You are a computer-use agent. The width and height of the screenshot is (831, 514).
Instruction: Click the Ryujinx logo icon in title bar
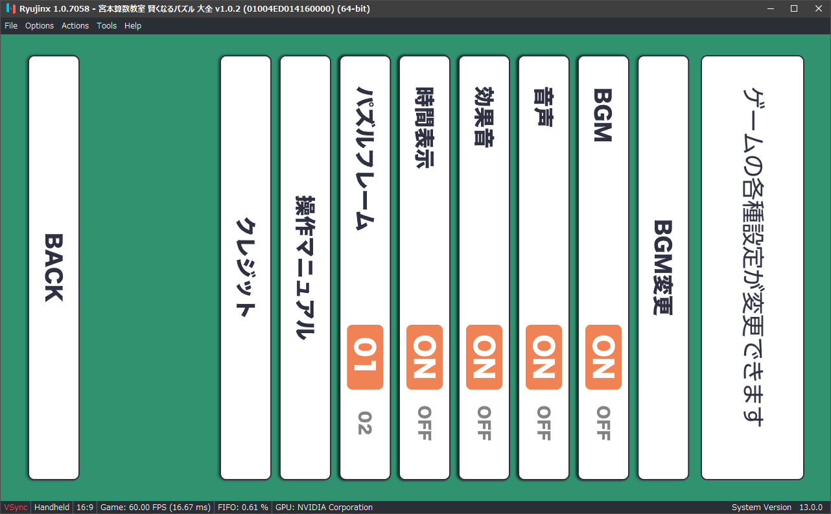[10, 9]
